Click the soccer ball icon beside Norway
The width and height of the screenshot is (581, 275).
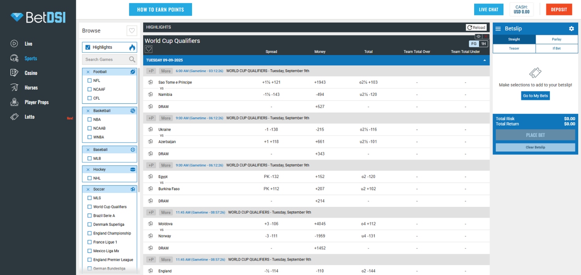(x=150, y=236)
